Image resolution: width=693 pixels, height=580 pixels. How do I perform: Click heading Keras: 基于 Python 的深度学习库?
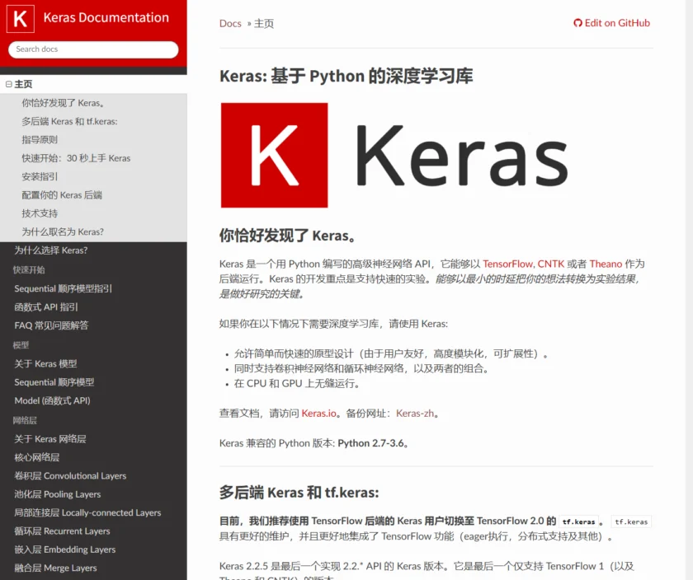[x=346, y=76]
